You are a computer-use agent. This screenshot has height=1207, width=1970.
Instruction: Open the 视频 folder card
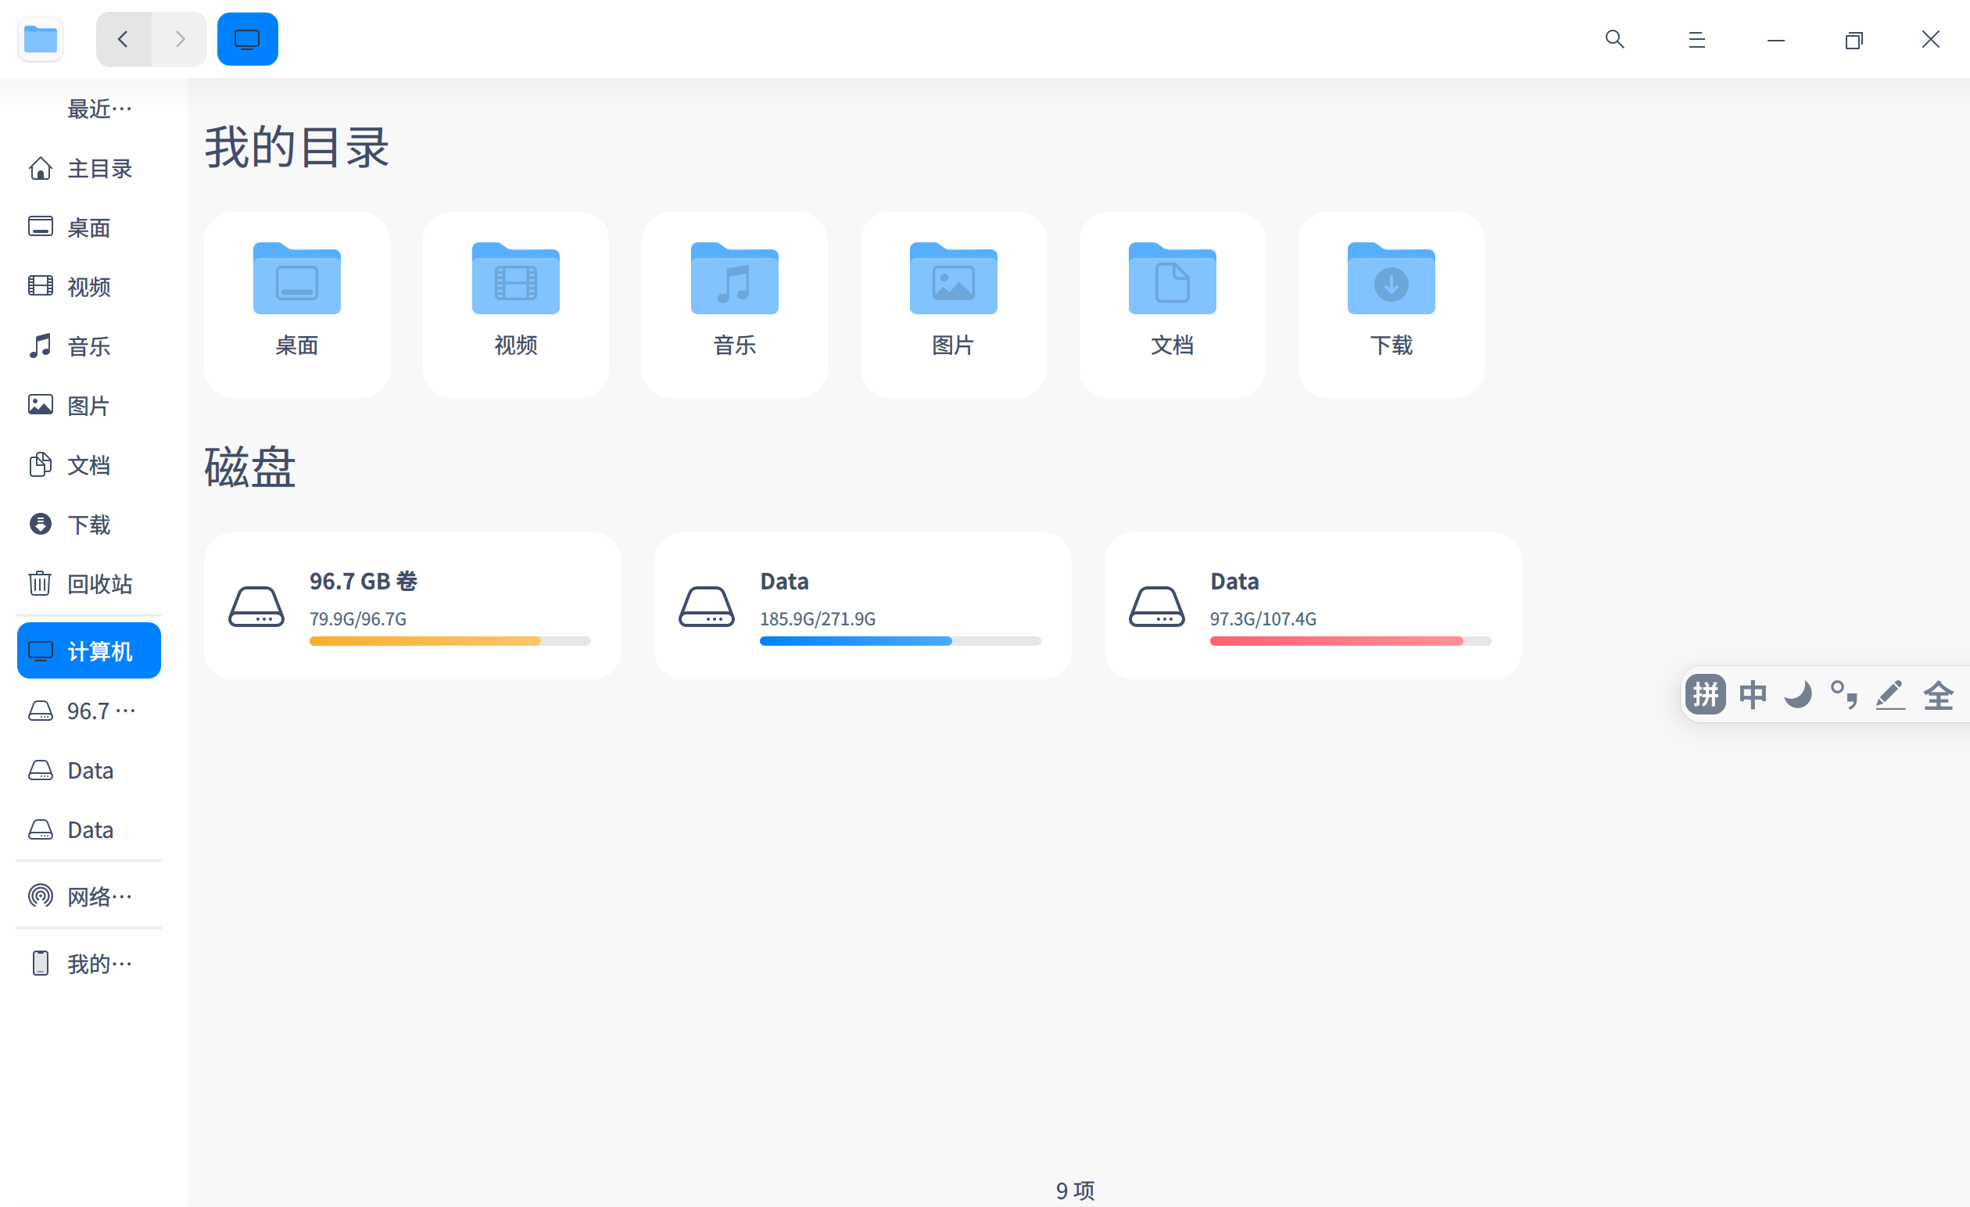point(515,304)
